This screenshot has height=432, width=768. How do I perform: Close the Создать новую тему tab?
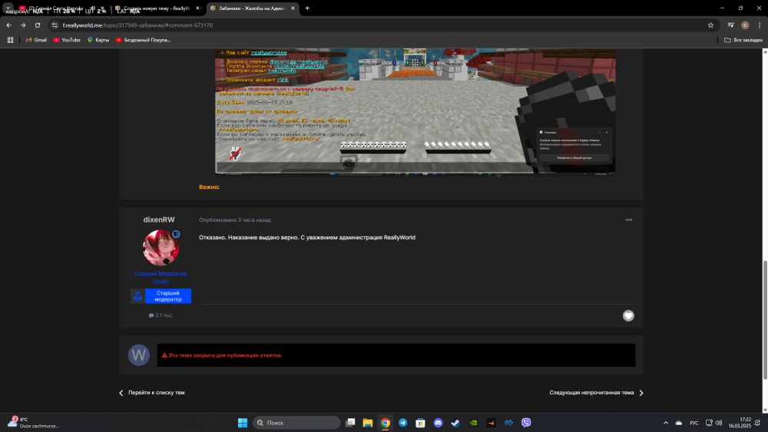coord(197,8)
